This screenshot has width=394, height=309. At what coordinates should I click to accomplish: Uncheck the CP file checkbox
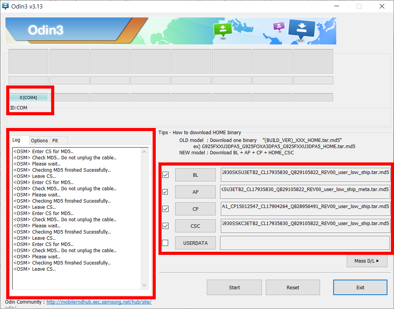point(165,209)
